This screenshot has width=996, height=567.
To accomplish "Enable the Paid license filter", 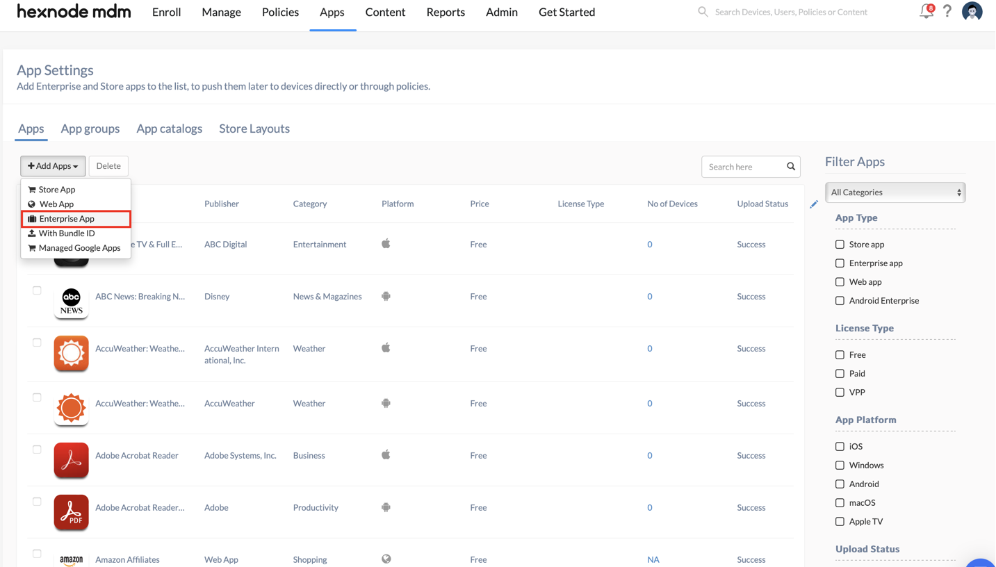I will tap(840, 374).
